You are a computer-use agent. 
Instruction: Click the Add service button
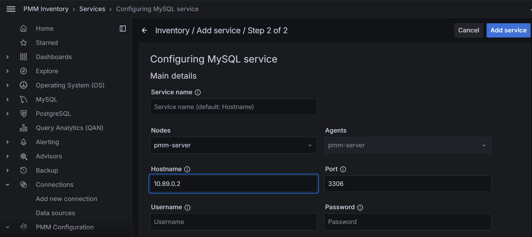(x=508, y=30)
